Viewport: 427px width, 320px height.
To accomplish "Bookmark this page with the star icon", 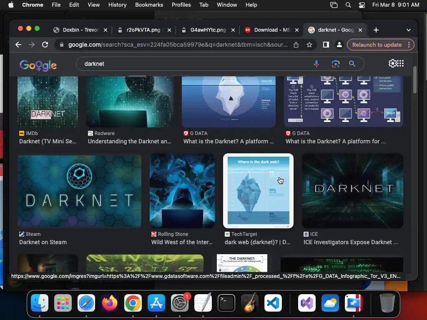I will [309, 45].
